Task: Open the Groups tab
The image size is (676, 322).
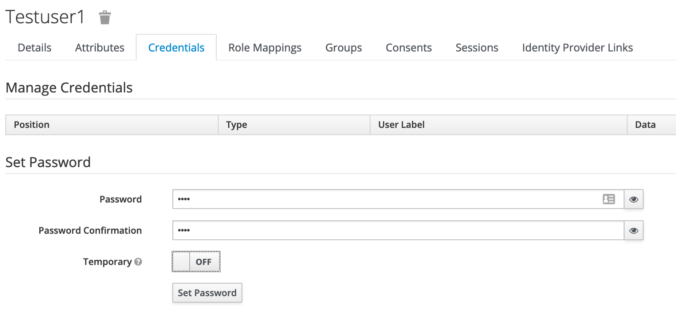Action: click(343, 48)
